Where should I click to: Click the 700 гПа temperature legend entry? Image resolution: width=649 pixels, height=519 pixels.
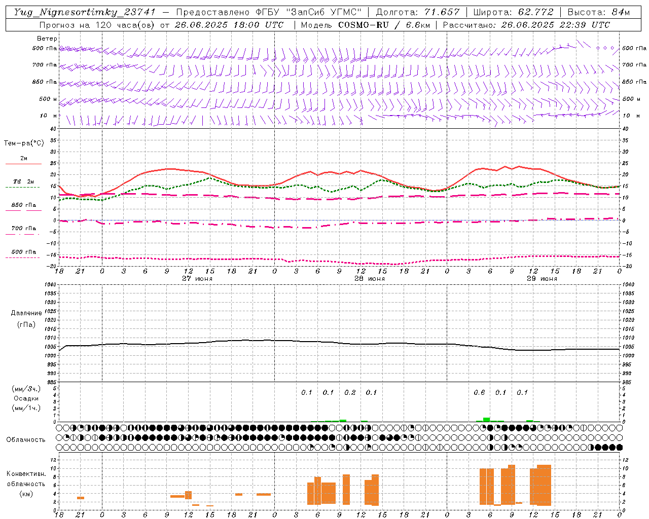[24, 228]
